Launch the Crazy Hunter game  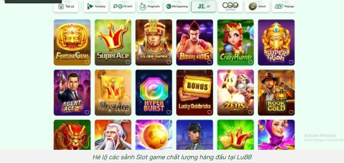pos(235,42)
